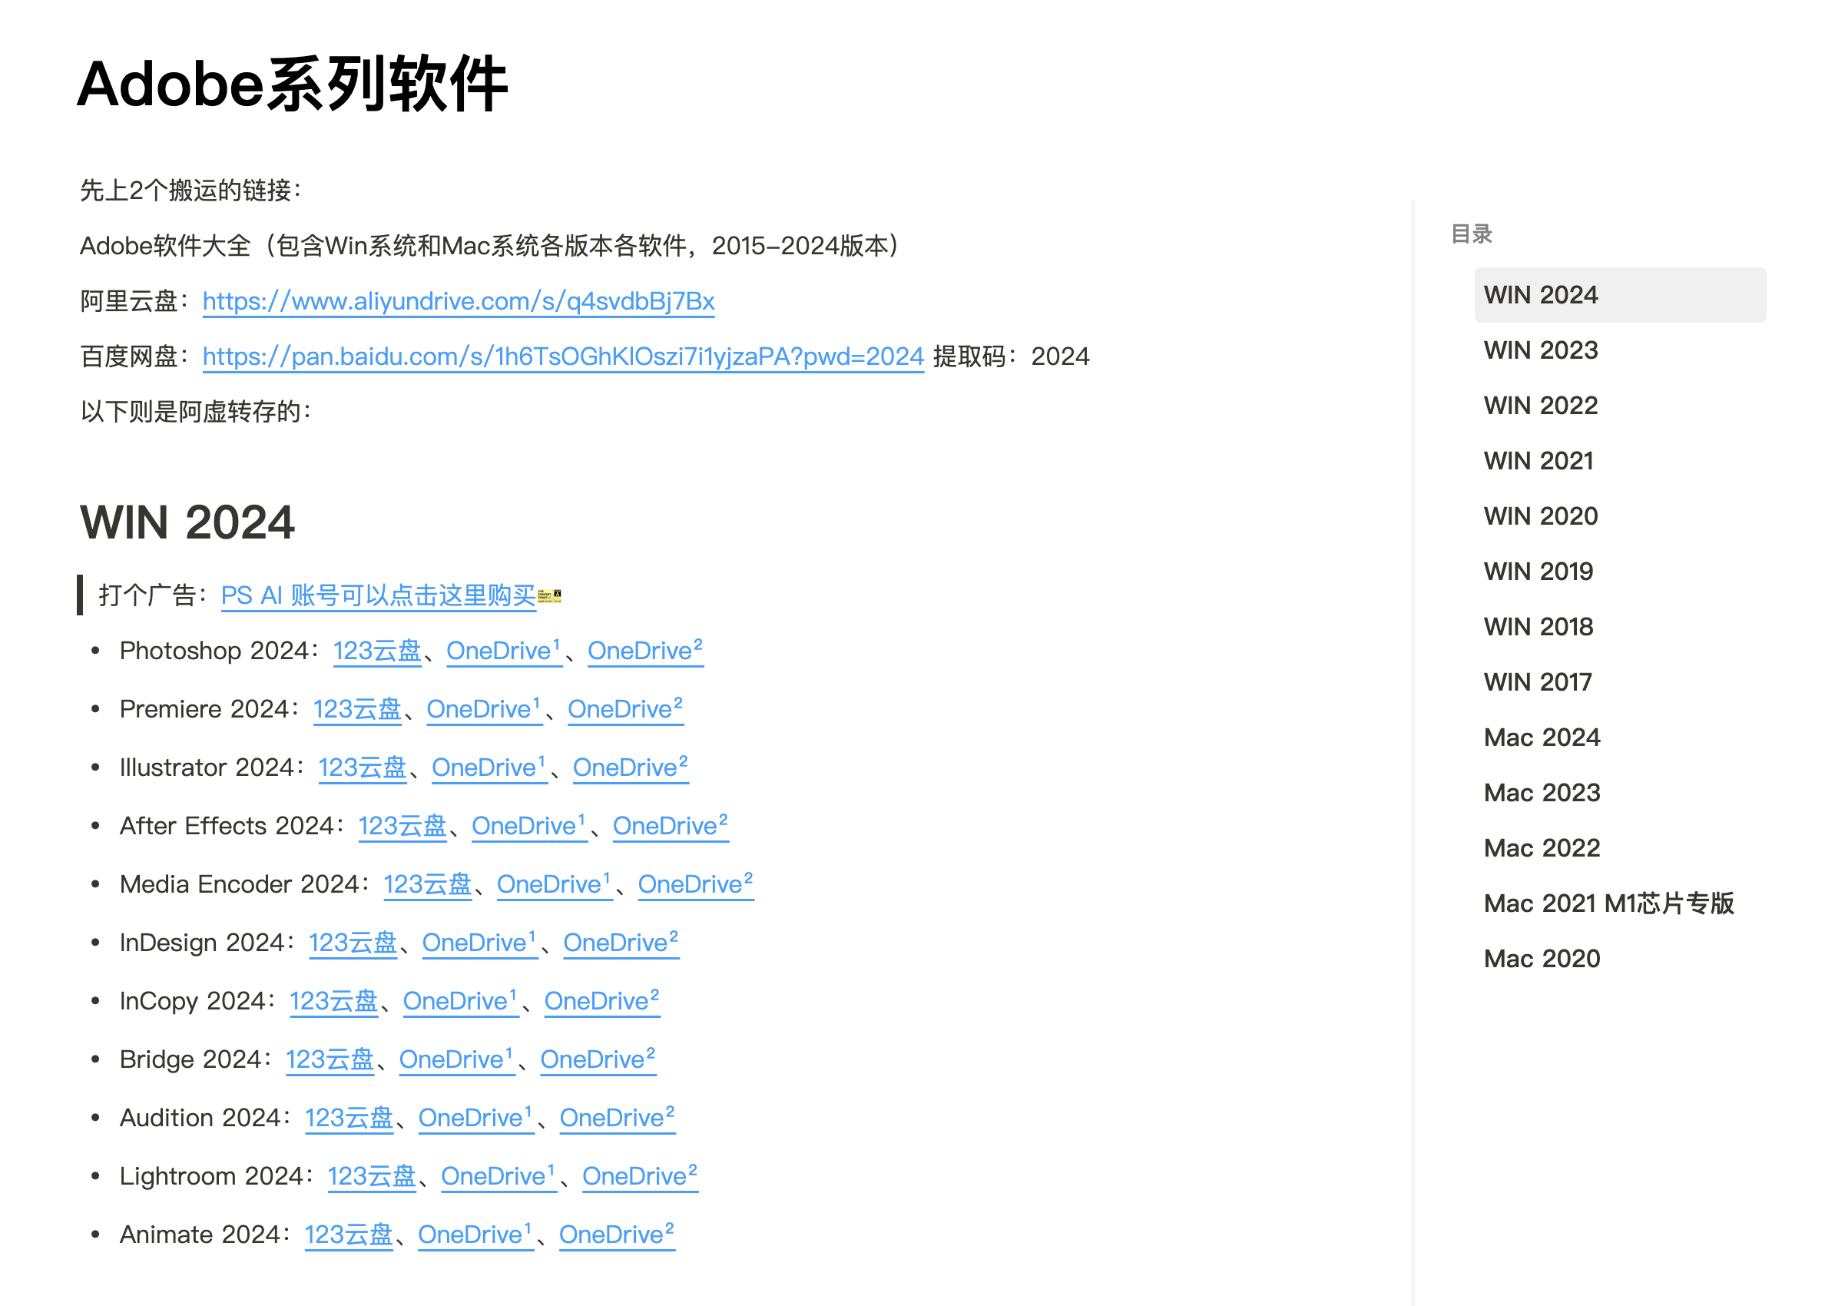Screen dimensions: 1825x1306
Task: Click the WIN 2024 section heading
Action: 187,522
